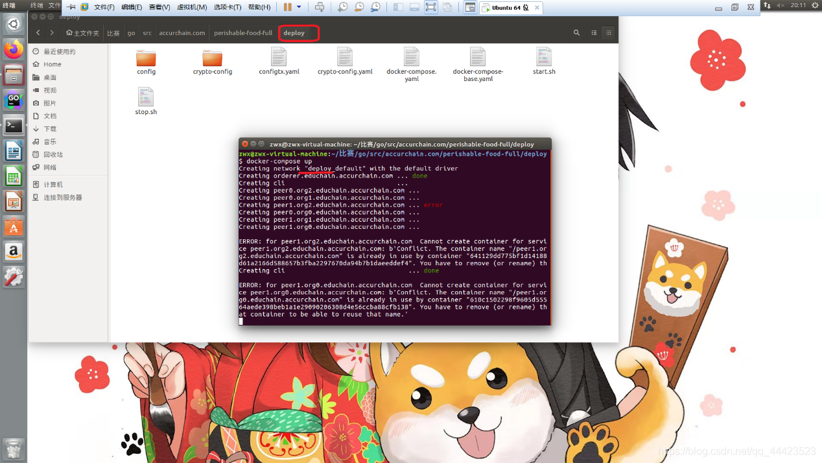Open 回收站 in the sidebar
The height and width of the screenshot is (463, 822).
click(53, 154)
